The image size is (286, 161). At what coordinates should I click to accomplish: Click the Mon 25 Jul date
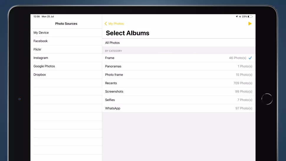(47, 17)
